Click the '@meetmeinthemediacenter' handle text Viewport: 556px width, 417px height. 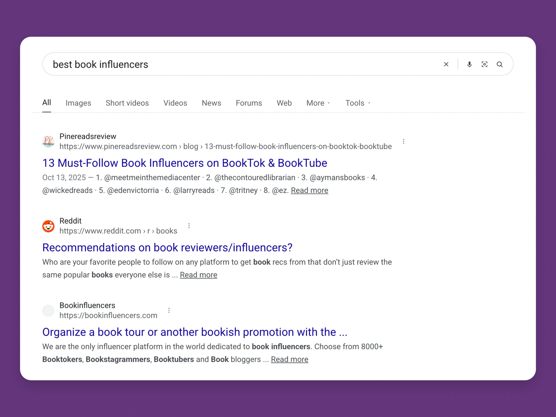(152, 178)
